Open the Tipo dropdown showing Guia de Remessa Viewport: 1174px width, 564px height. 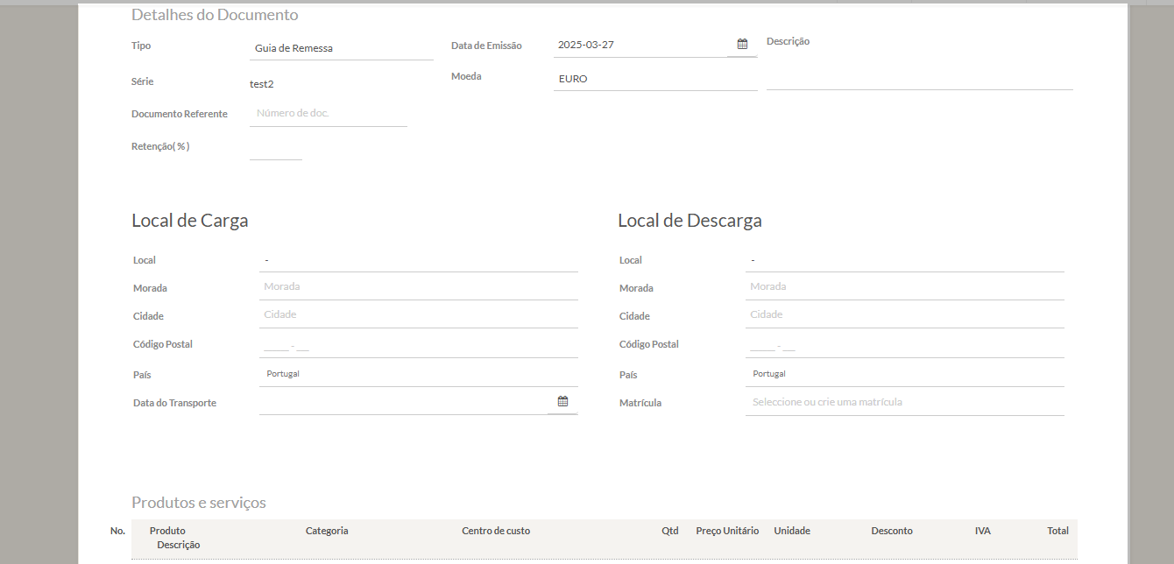click(x=342, y=48)
